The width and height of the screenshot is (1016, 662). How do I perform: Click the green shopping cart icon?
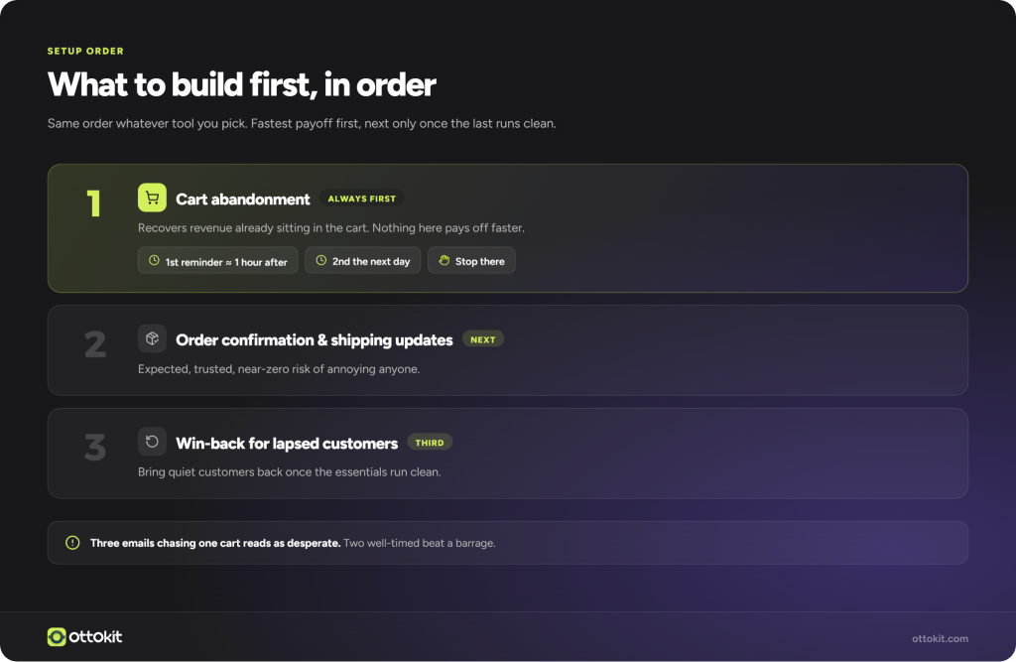point(152,198)
